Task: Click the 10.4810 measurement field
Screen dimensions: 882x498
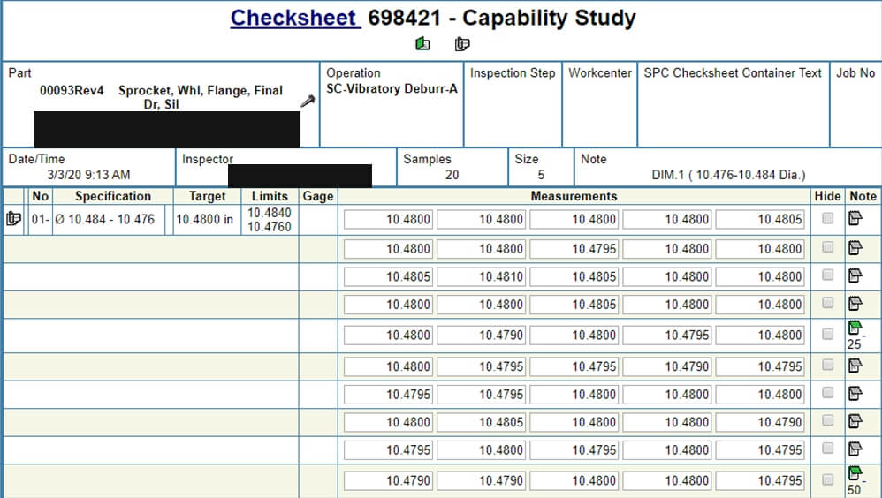Action: point(482,276)
